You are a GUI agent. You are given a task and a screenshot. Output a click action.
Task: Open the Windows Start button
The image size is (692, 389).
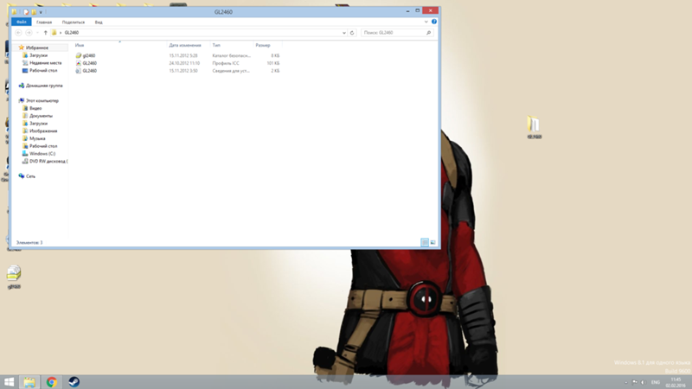(9, 382)
